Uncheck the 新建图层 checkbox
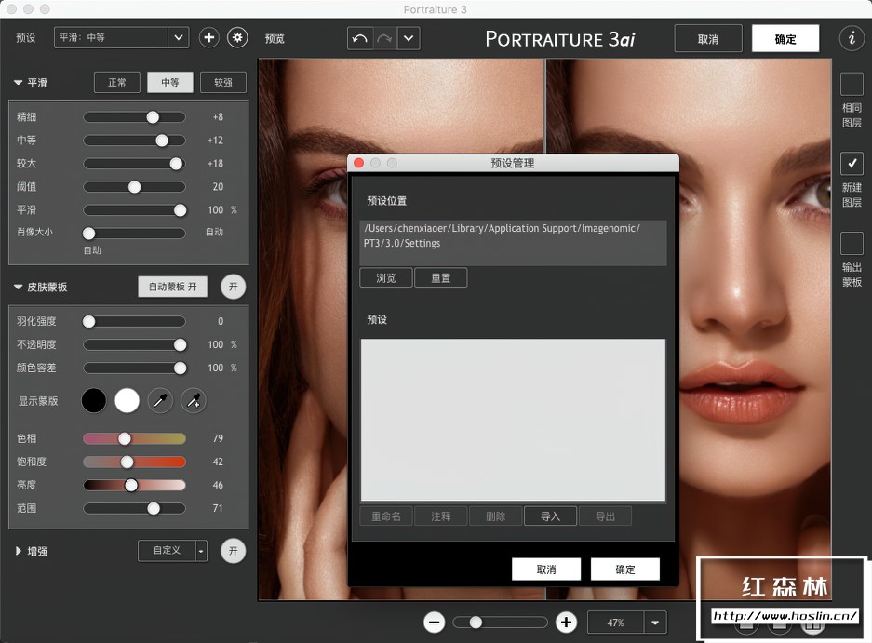872x643 pixels. pos(852,164)
